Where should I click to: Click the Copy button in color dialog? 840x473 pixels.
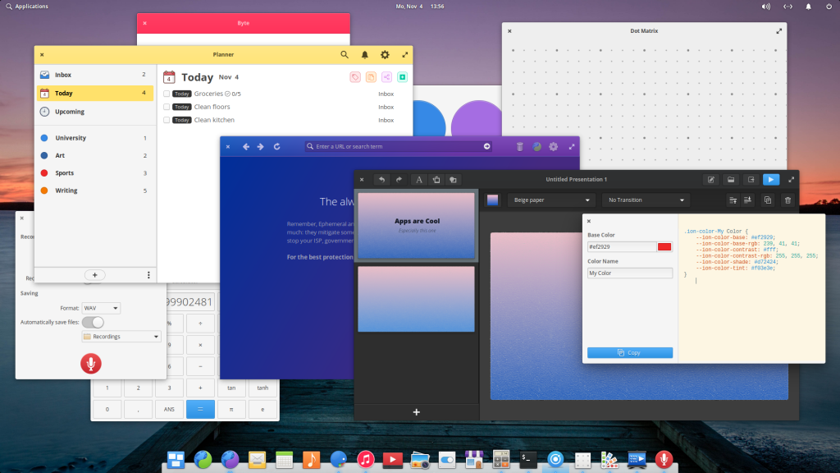point(630,353)
